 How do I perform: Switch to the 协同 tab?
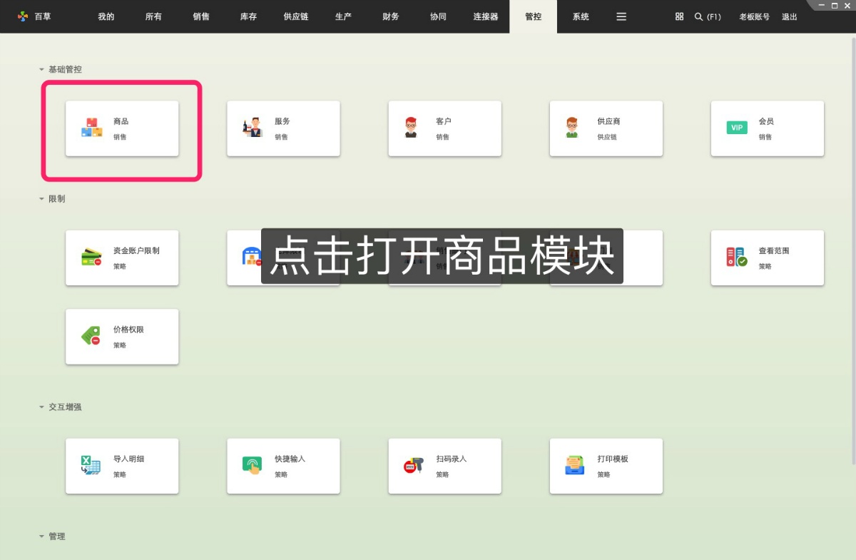pos(438,16)
